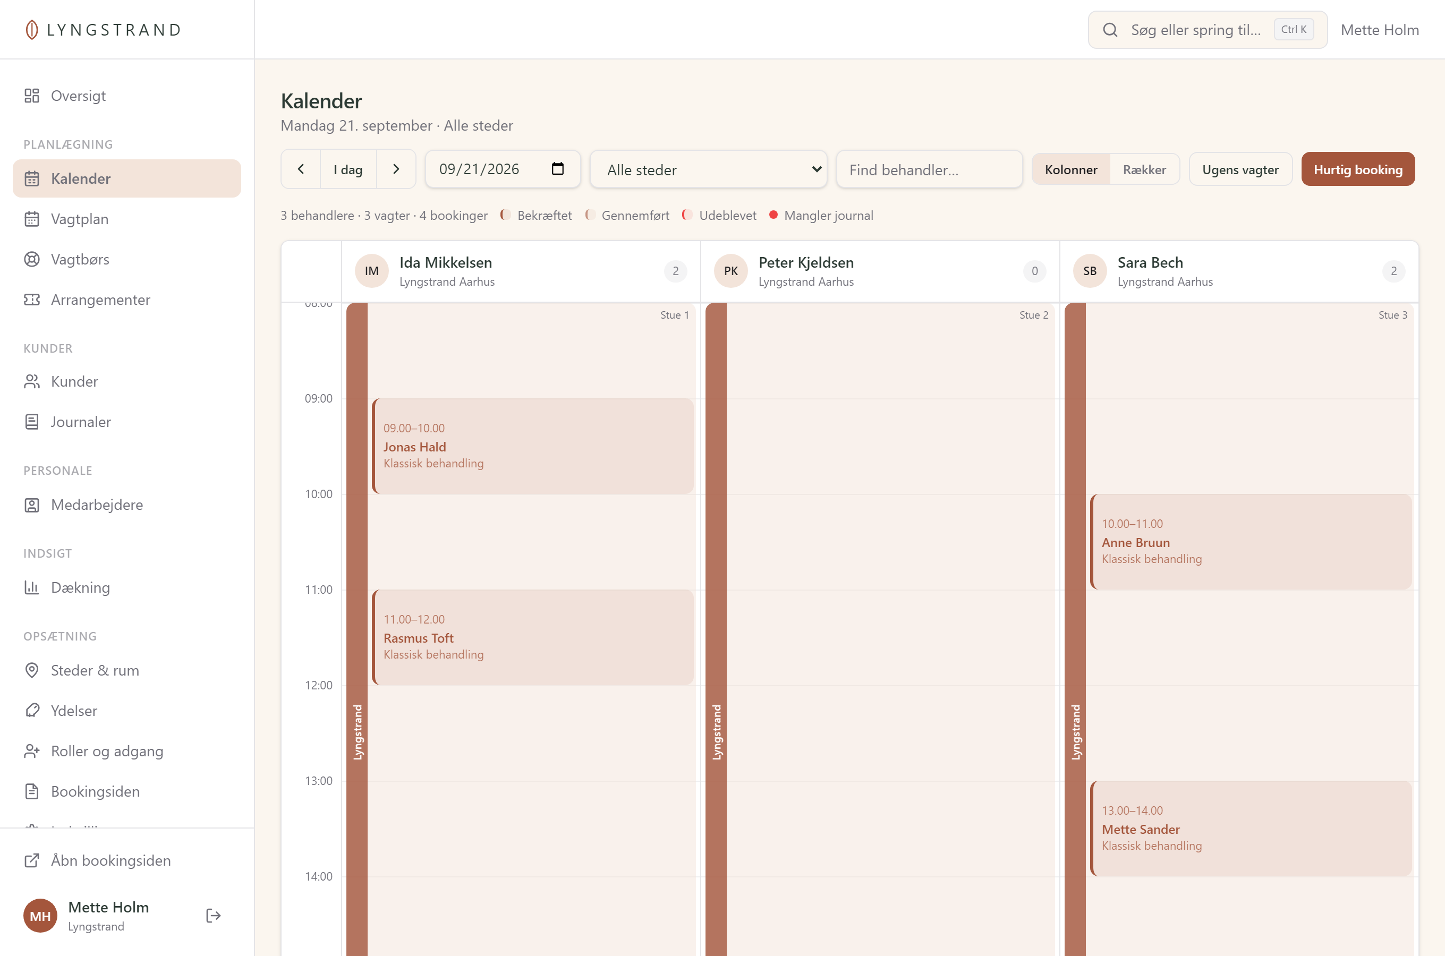
Task: Click the Find behandler input field
Action: (929, 169)
